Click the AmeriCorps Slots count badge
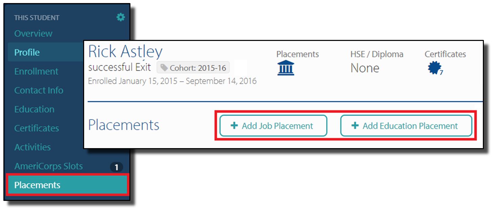This screenshot has height=209, width=493. coord(117,167)
